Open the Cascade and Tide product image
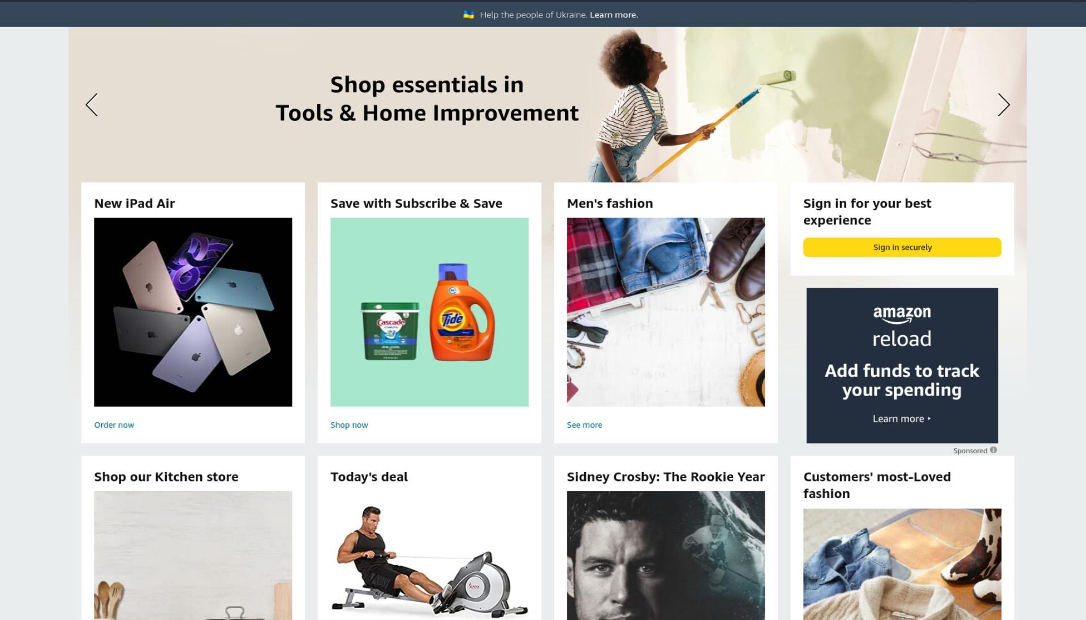The height and width of the screenshot is (620, 1086). pyautogui.click(x=429, y=312)
